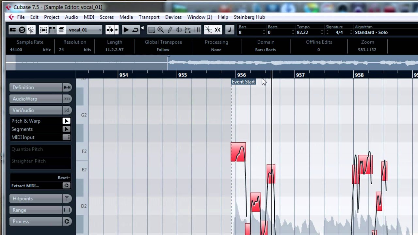Open the Reset dropdown menu
418x235 pixels.
64,178
